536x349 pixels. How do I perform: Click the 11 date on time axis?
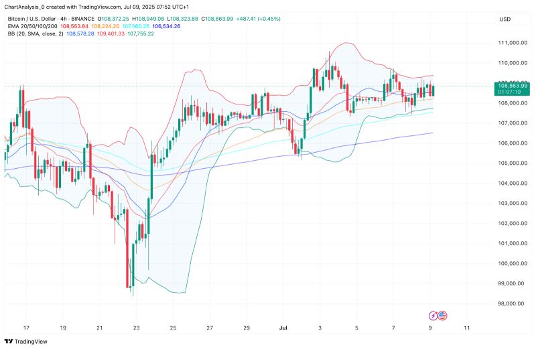pos(466,328)
